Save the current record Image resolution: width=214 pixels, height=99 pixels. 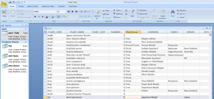pos(106,14)
